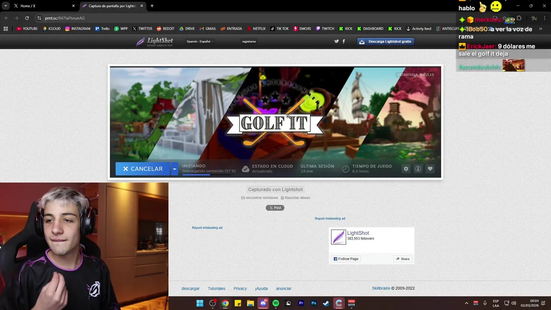Click the Privacy footer link
Image resolution: width=551 pixels, height=310 pixels.
(x=240, y=288)
